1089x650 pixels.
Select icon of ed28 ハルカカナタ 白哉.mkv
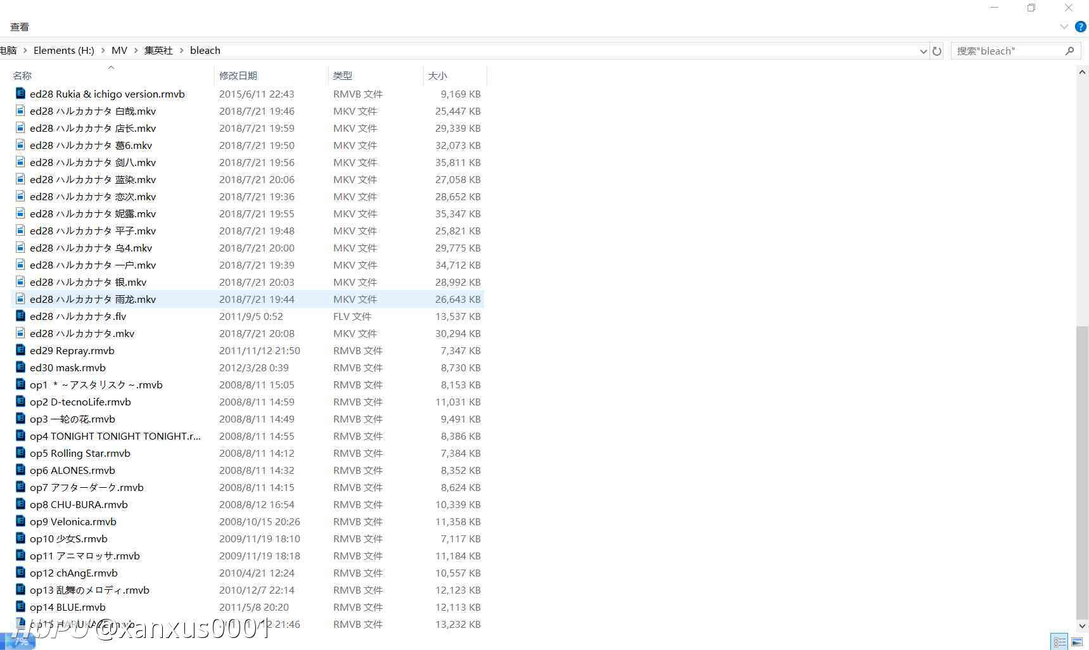coord(20,110)
